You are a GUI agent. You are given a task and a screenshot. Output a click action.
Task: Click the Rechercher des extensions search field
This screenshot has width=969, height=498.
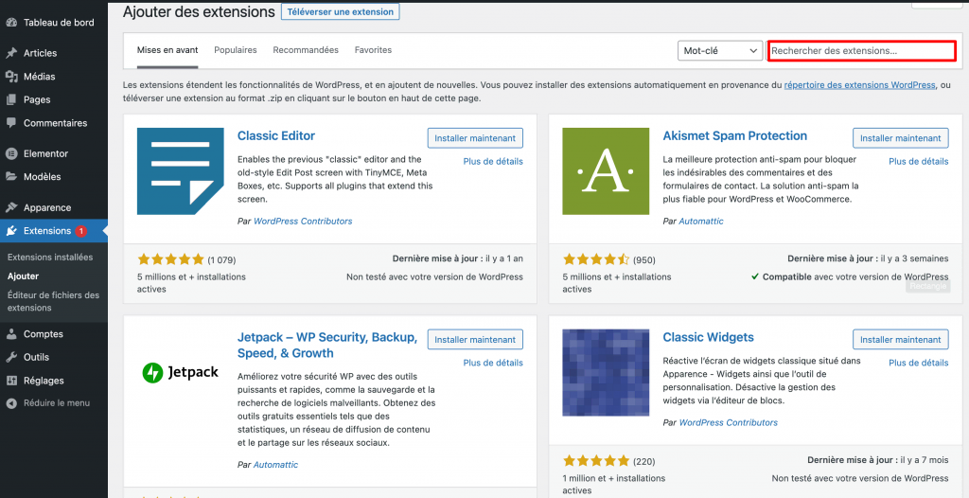click(861, 50)
